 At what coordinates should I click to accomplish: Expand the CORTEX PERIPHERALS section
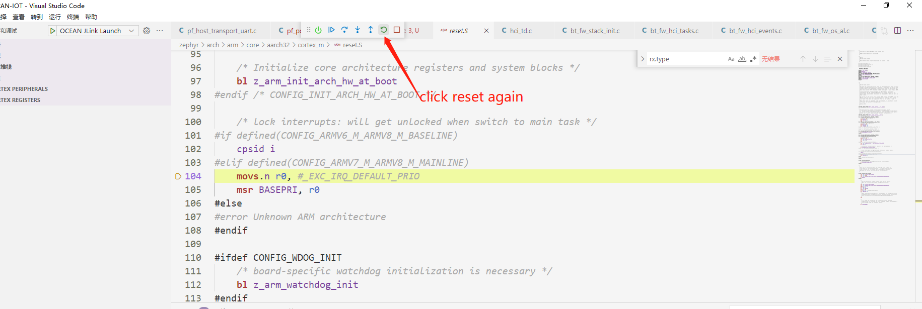coord(24,89)
